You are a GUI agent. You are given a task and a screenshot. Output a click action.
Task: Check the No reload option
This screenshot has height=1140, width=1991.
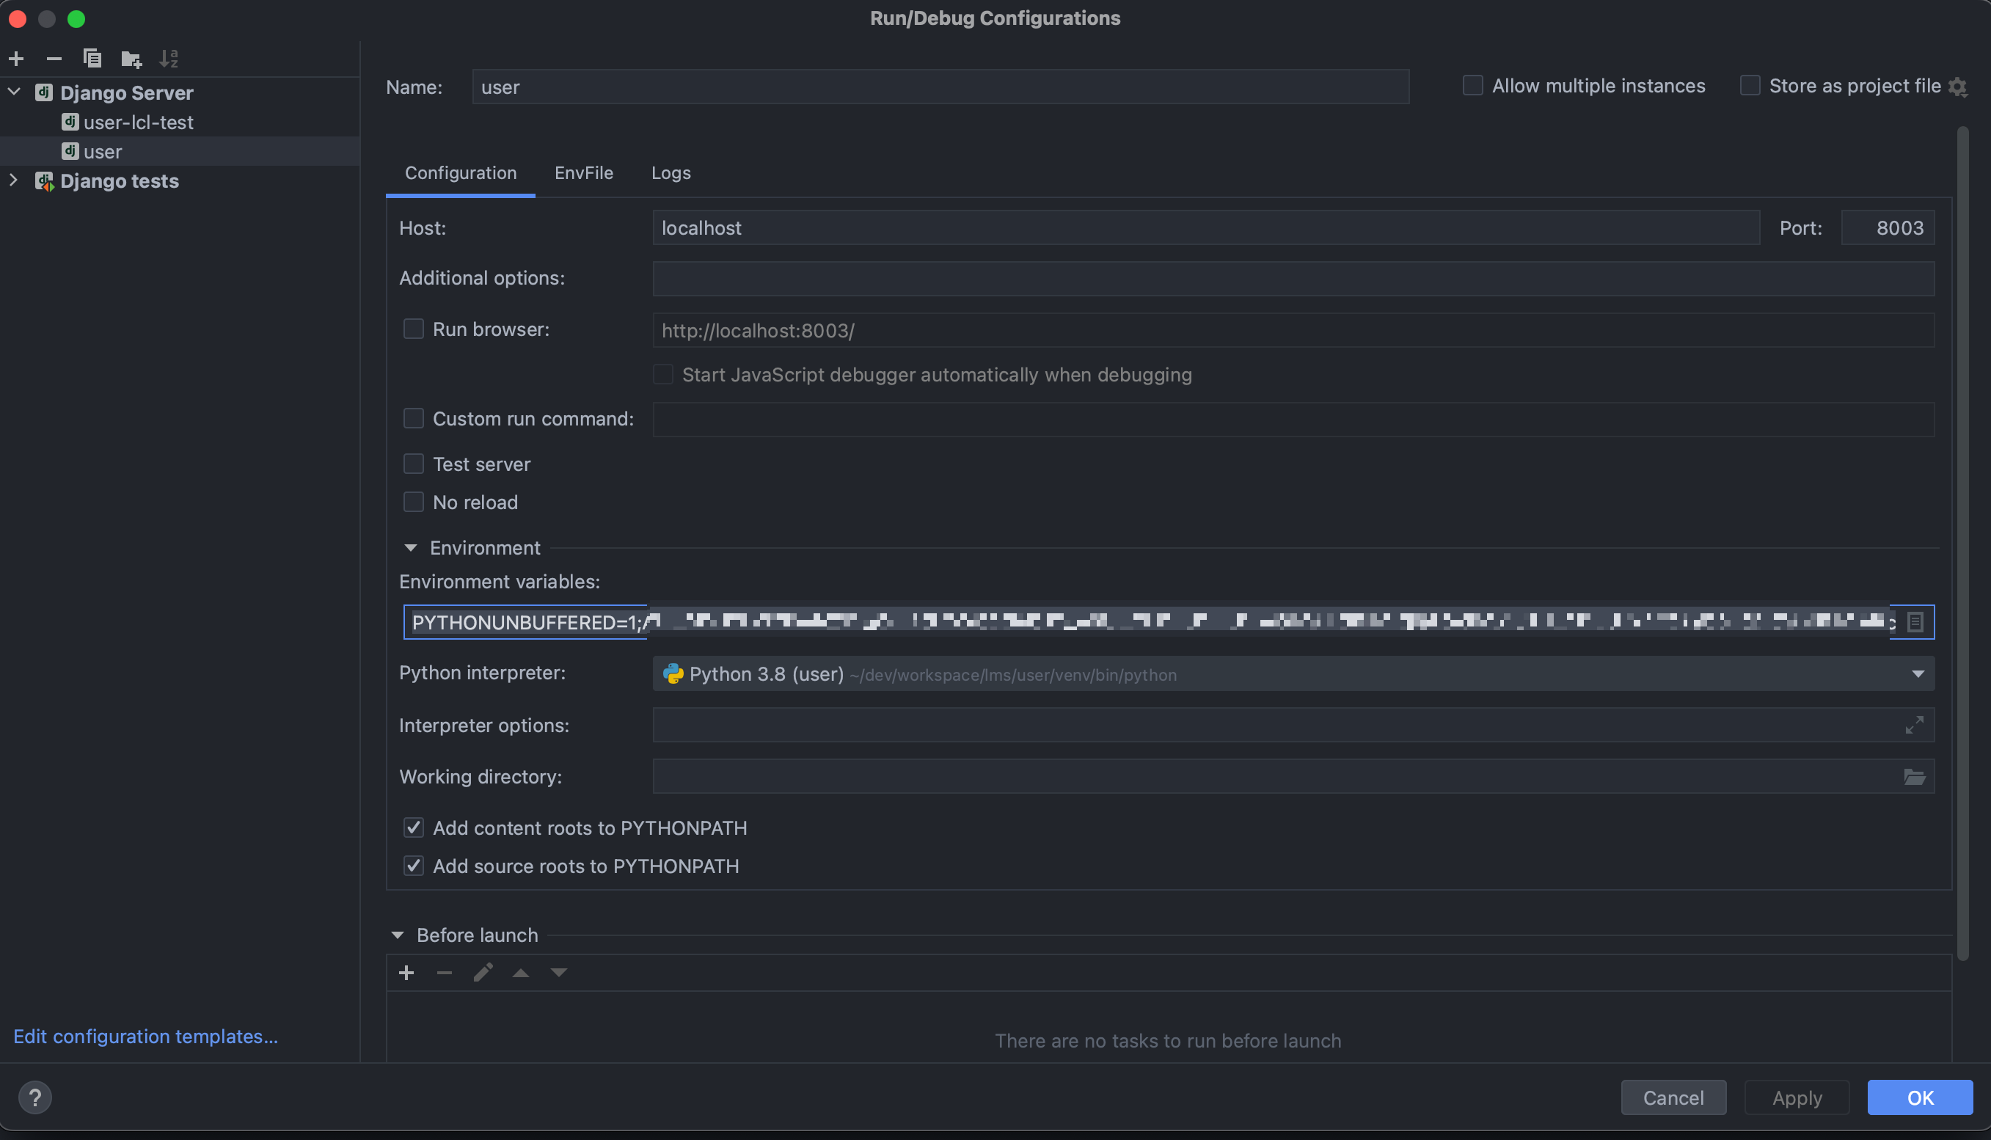pos(414,502)
